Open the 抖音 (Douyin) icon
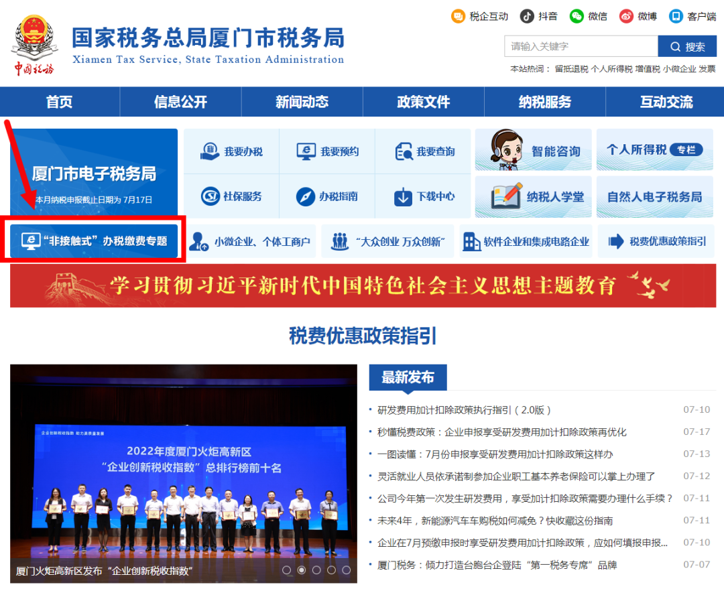This screenshot has width=724, height=597. coord(527,17)
